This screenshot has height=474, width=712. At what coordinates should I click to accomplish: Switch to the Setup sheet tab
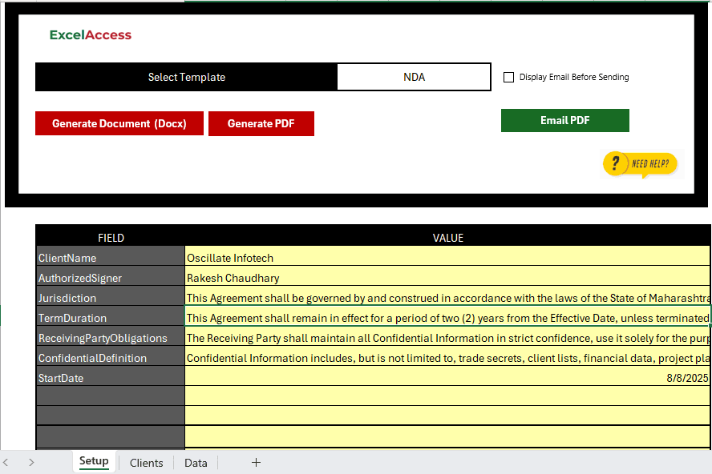pos(94,461)
